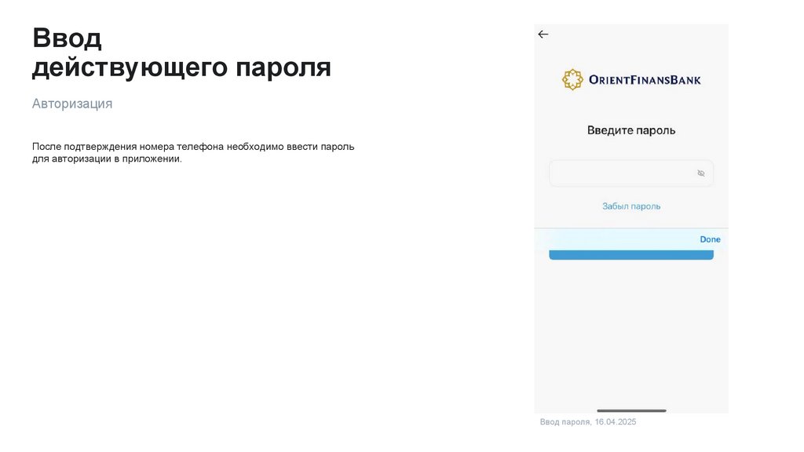
Task: Click the 'Авторизация' subtitle text
Action: click(72, 104)
